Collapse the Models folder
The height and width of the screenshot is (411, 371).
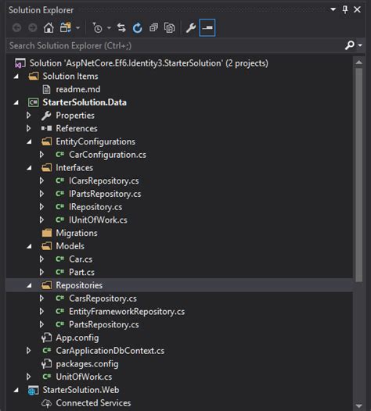[29, 246]
